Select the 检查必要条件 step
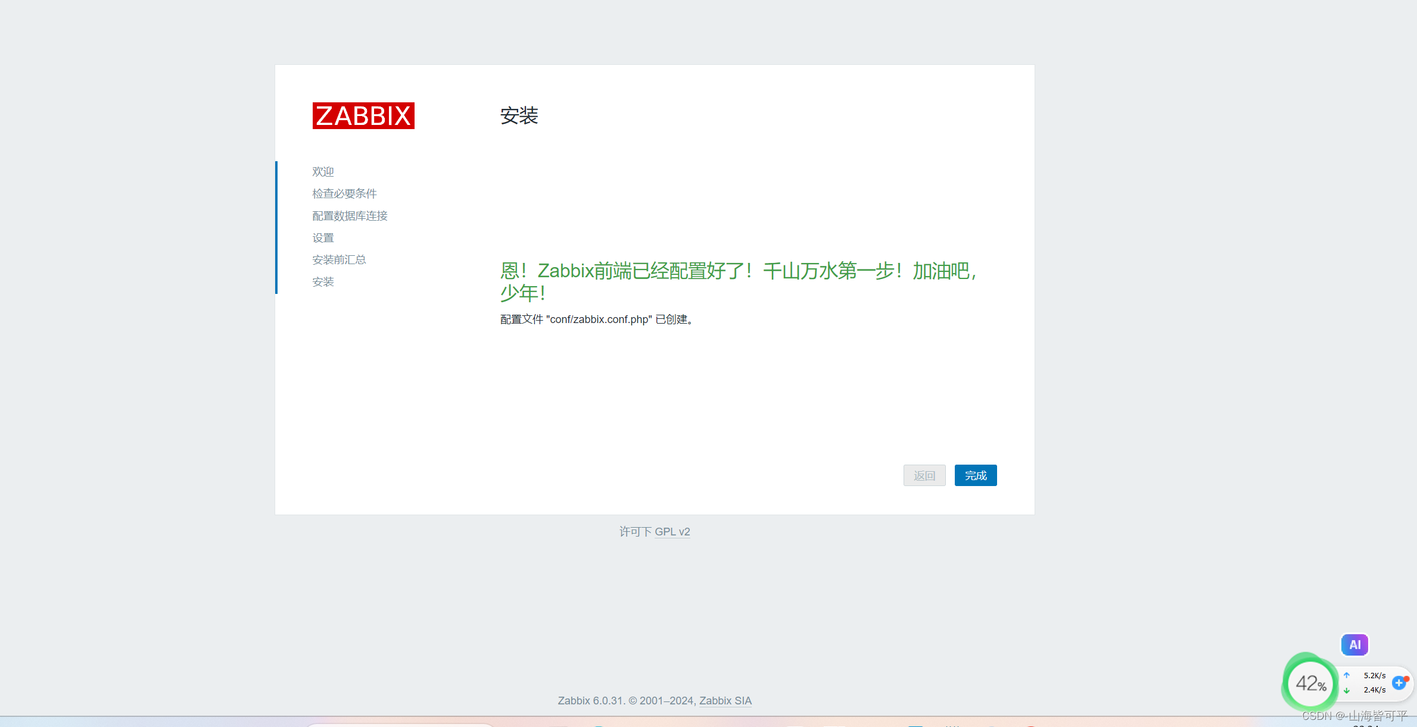The height and width of the screenshot is (727, 1417). point(344,193)
